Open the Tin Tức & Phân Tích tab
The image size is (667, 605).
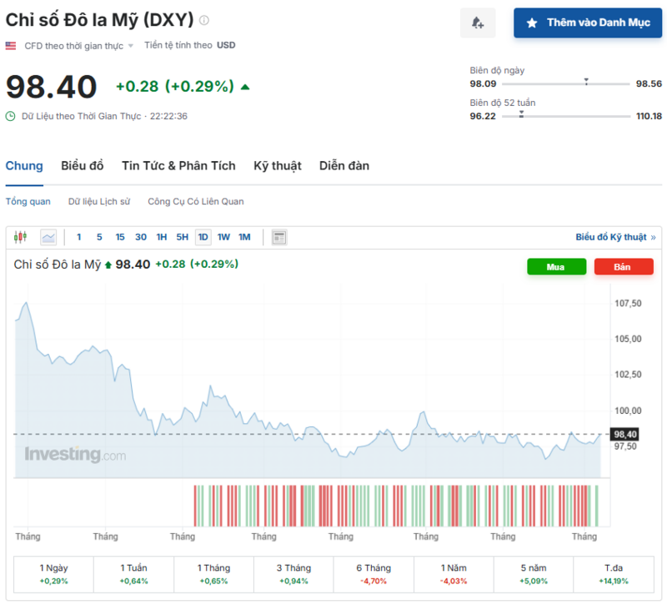(178, 165)
